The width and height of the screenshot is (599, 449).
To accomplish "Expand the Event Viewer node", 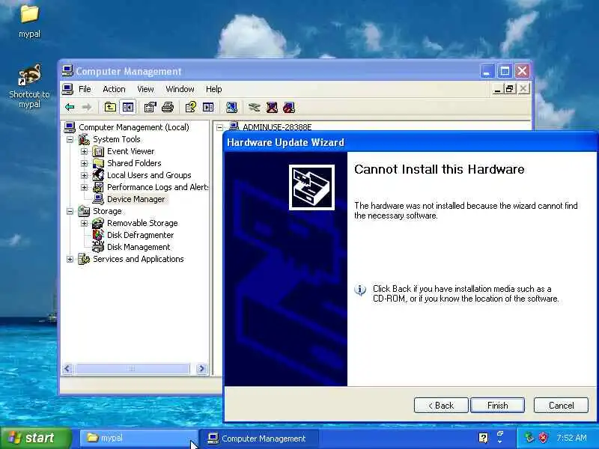I will (x=84, y=152).
